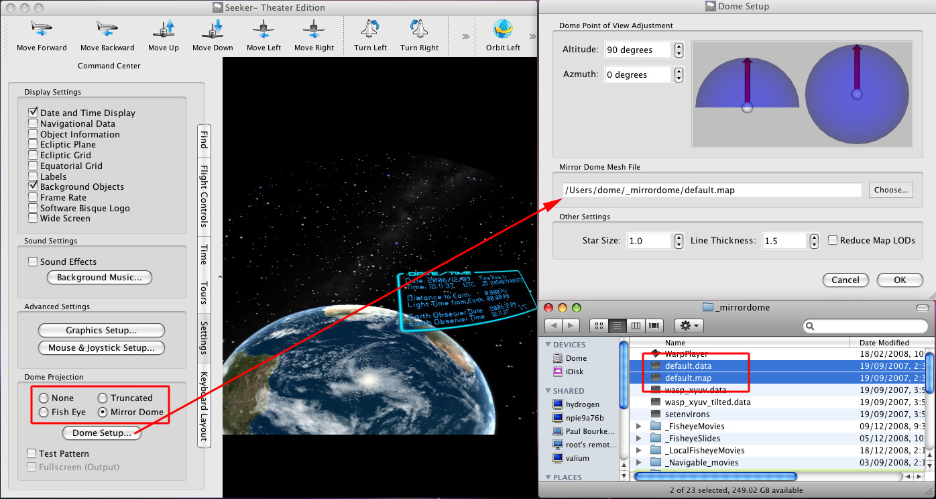The image size is (936, 499).
Task: Expand the _FisheyeSlides folder
Action: coord(638,438)
